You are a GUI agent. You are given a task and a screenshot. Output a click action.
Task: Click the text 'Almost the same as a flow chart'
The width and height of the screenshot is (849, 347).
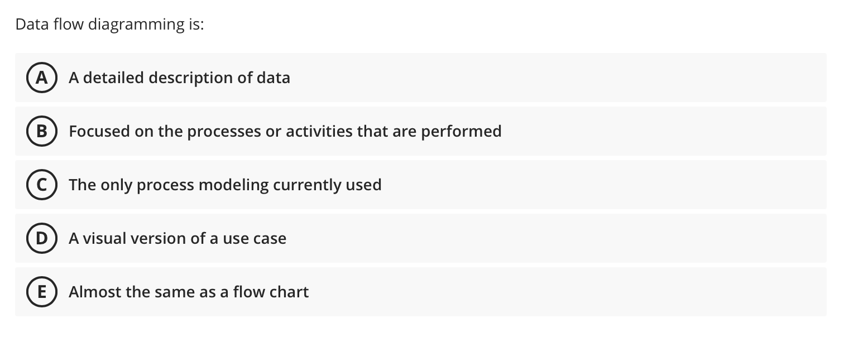coord(188,292)
